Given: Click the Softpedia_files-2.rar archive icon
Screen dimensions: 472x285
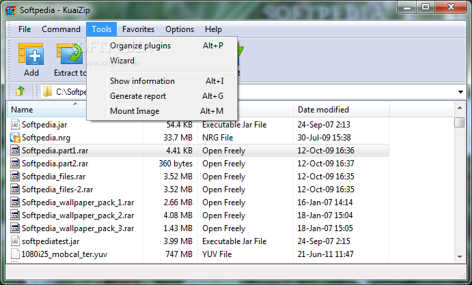Looking at the screenshot, I should (x=15, y=189).
